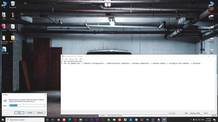Screen dimensions: 218x122
Task: Open Cortana circle icon on the taskbar
Action: click(x=47, y=120)
